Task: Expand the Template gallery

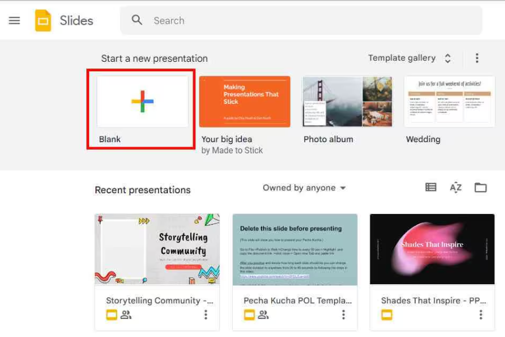Action: click(410, 58)
